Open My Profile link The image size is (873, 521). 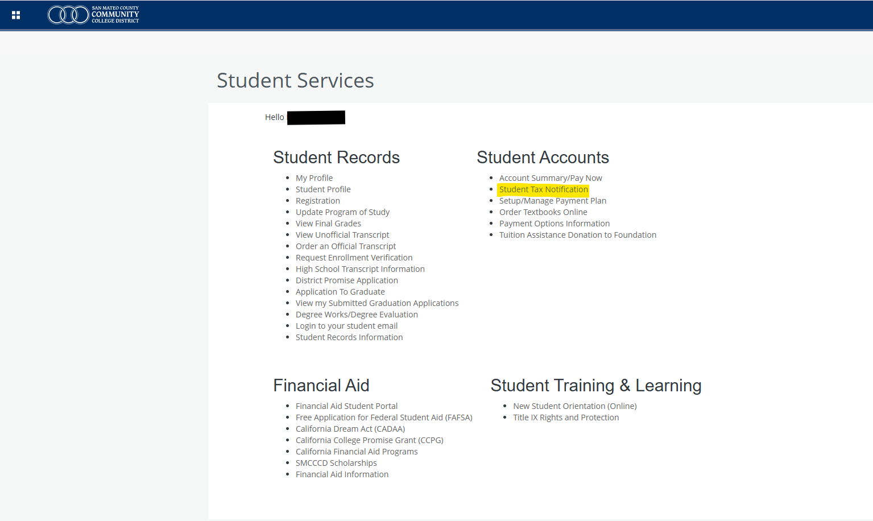pyautogui.click(x=314, y=178)
